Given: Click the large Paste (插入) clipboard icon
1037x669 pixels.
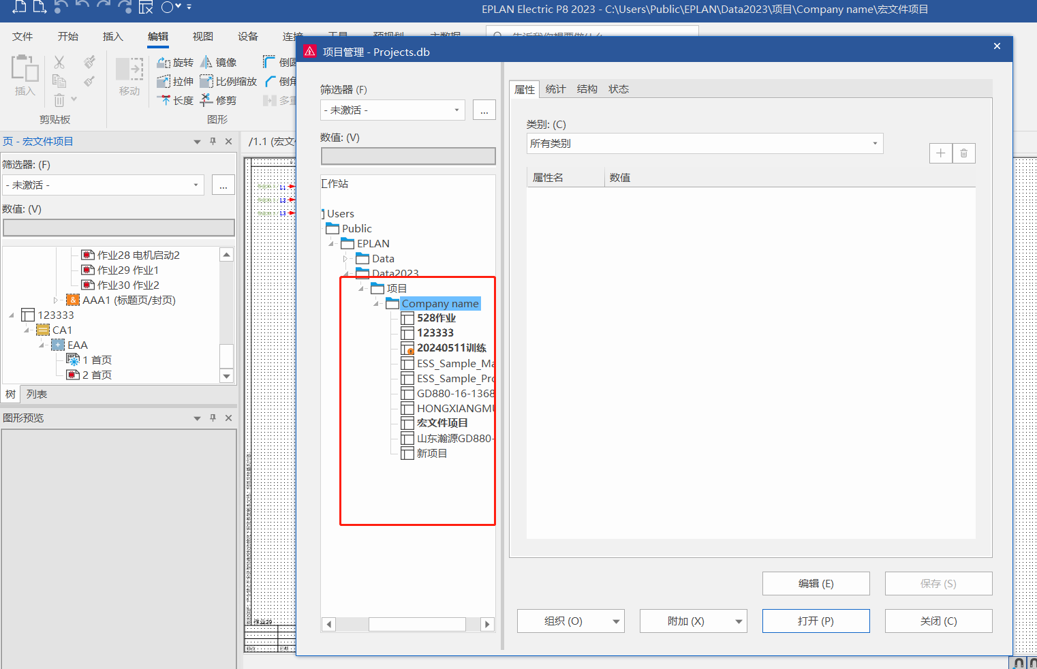Looking at the screenshot, I should [25, 69].
